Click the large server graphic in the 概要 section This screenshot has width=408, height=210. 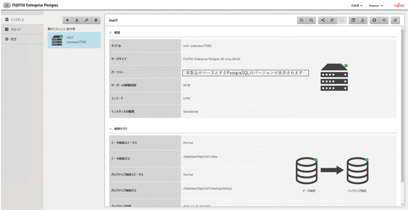334,77
